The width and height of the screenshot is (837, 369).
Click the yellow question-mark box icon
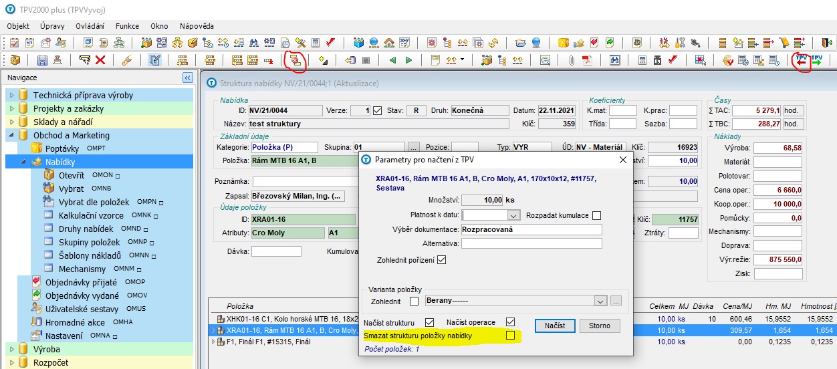564,43
